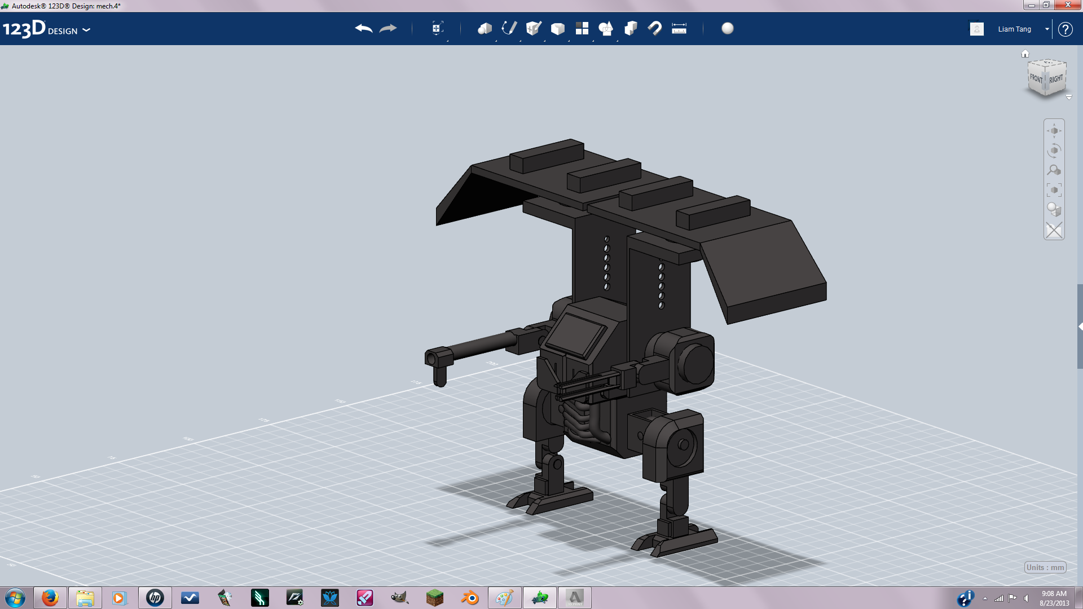Open the Paint palette taskbar icon
This screenshot has height=609, width=1083.
505,598
